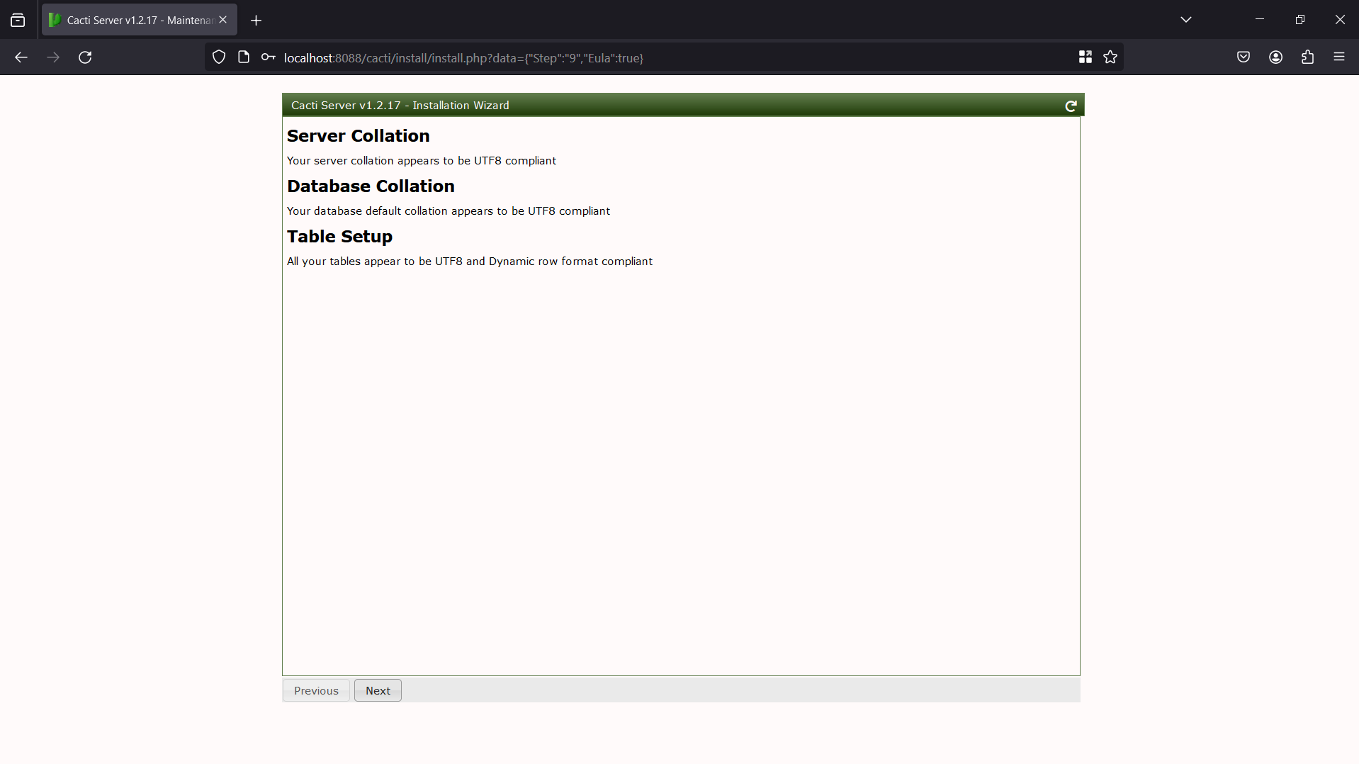Click the Table Setup heading
The image size is (1359, 764).
pos(339,237)
